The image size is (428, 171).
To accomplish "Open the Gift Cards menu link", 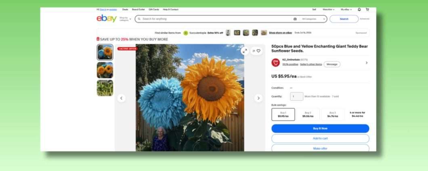I will click(154, 10).
